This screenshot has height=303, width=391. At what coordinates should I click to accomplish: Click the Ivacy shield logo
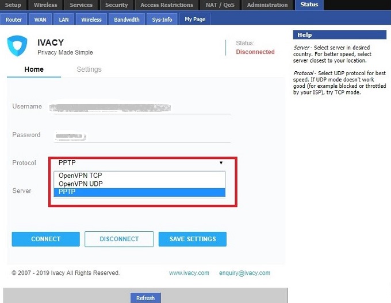pyautogui.click(x=17, y=46)
